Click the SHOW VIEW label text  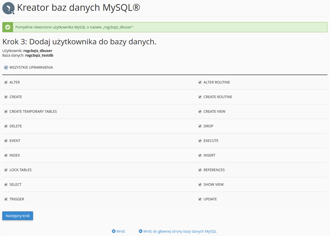[214, 184]
